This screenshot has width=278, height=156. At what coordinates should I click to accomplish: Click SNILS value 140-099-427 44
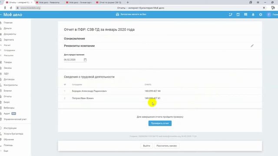tap(152, 91)
